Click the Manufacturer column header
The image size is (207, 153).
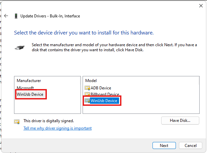pyautogui.click(x=29, y=81)
